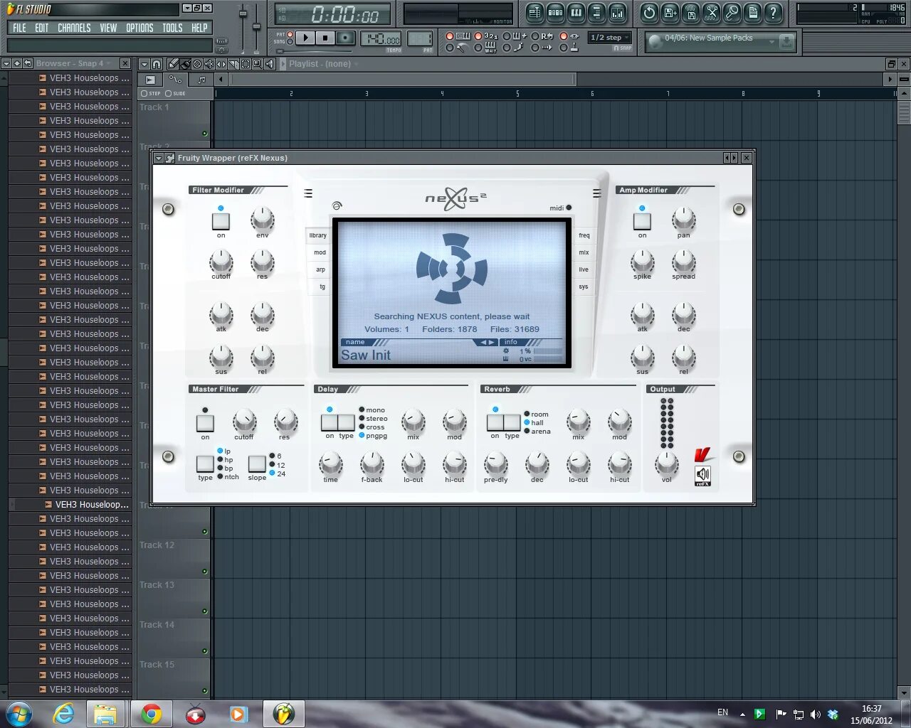Select the playlist paint brush tool
The height and width of the screenshot is (728, 911).
coord(185,64)
